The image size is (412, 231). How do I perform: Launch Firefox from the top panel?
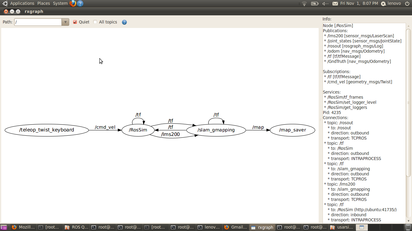pyautogui.click(x=73, y=3)
